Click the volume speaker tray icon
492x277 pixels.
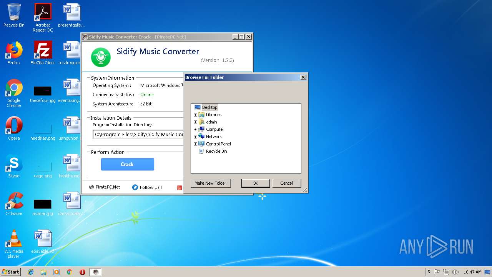point(455,272)
